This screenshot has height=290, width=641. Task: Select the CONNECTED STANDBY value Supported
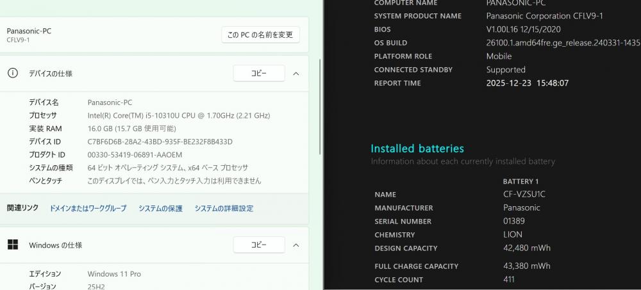pos(506,69)
